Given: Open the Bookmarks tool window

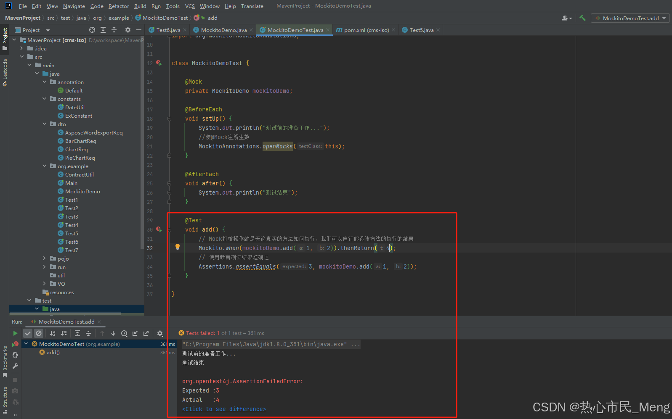Looking at the screenshot, I should (5, 362).
